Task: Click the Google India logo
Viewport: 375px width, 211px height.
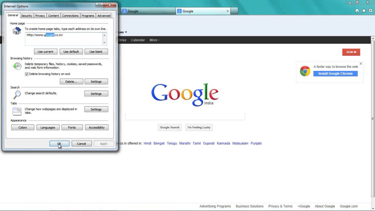Action: [185, 95]
